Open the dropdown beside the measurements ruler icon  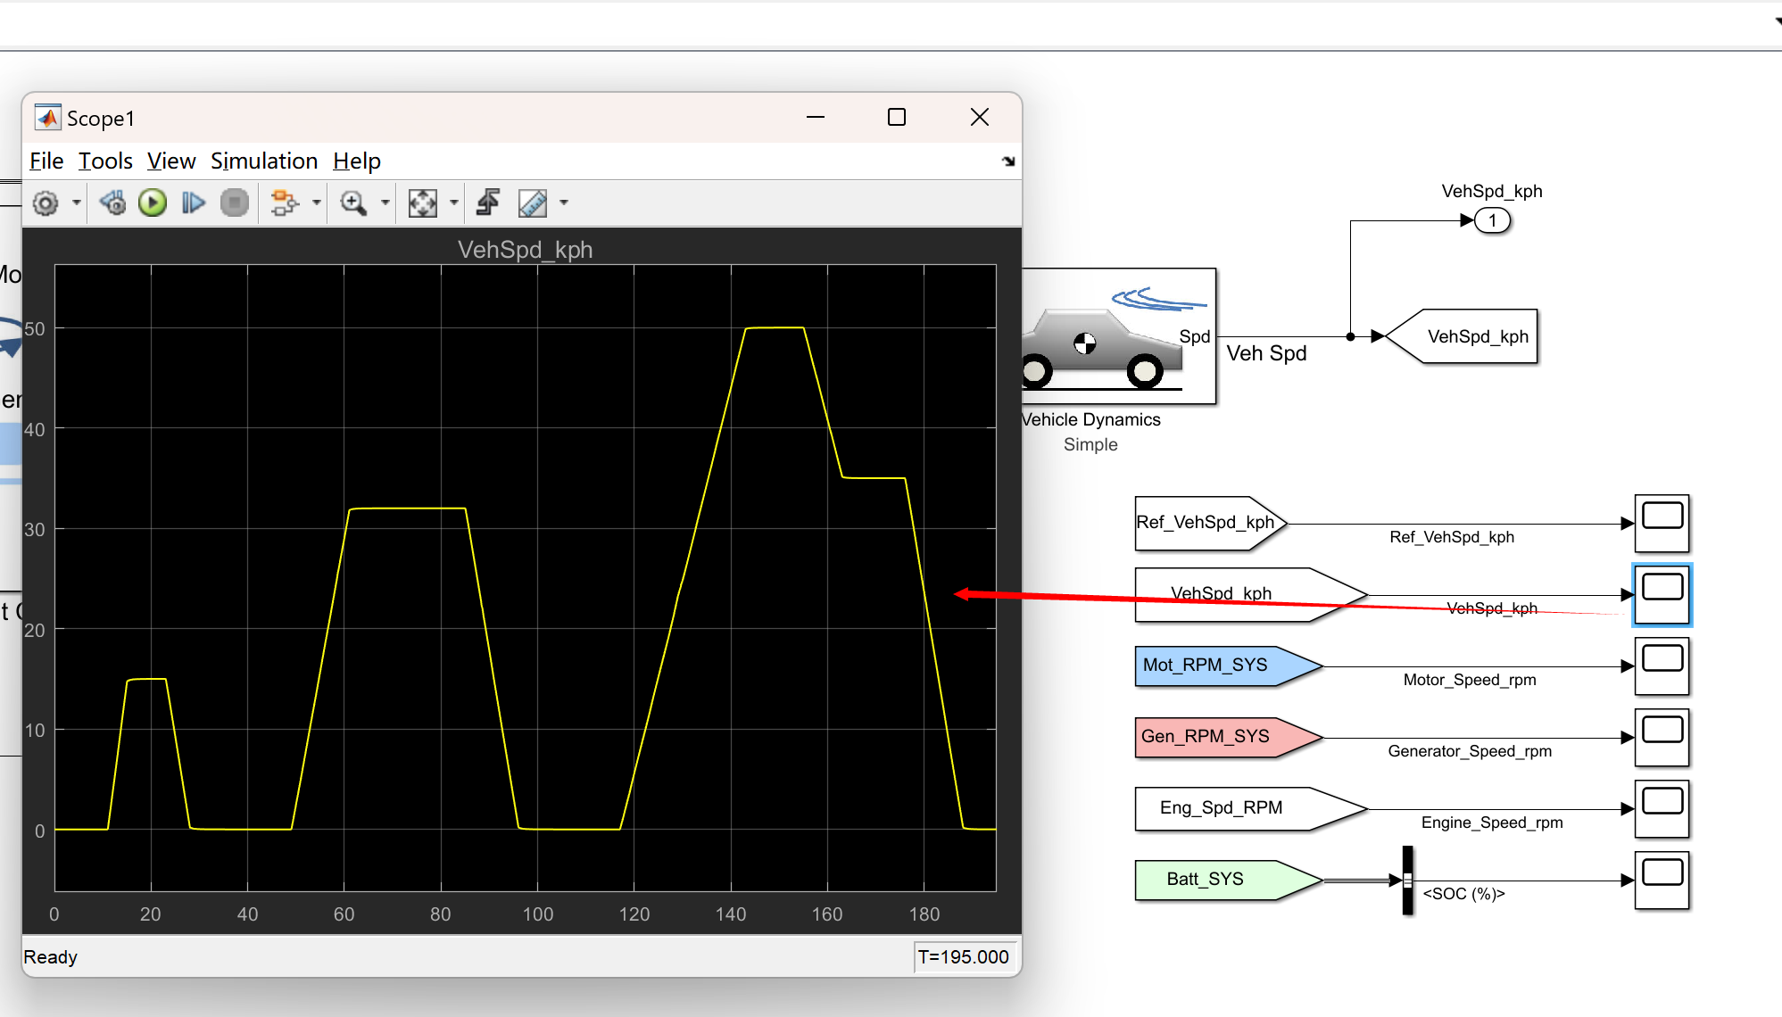click(x=564, y=203)
